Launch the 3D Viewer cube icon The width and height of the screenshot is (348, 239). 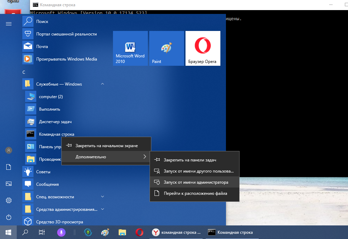(28, 222)
